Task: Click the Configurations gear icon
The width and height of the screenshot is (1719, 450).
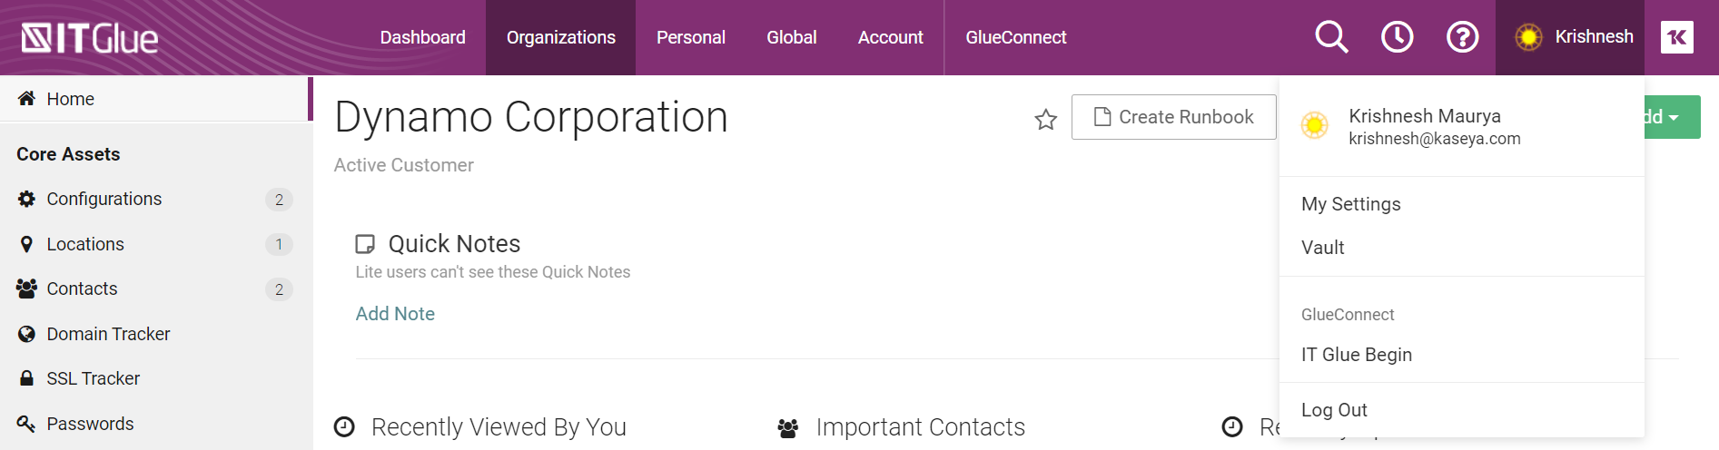Action: coord(26,199)
